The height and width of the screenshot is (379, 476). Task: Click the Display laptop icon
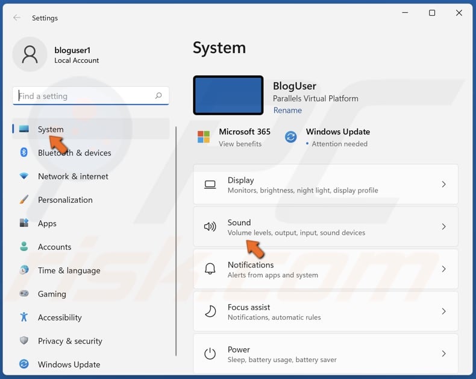[x=210, y=185]
